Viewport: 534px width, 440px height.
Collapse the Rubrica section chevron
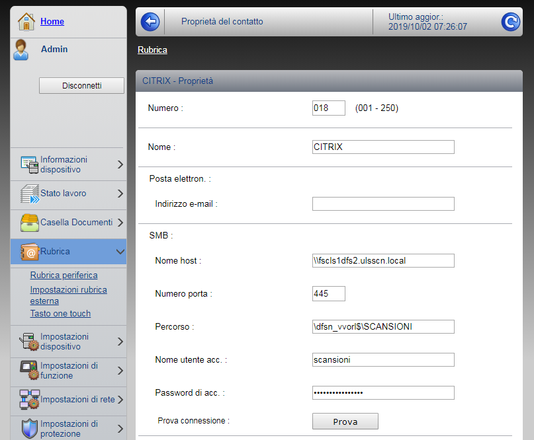pyautogui.click(x=120, y=252)
